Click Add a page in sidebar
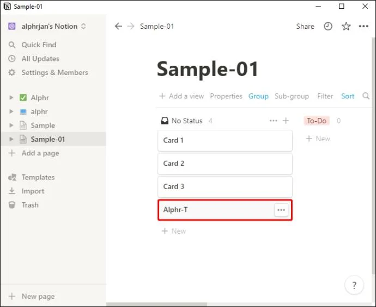This screenshot has width=376, height=307. (x=40, y=153)
